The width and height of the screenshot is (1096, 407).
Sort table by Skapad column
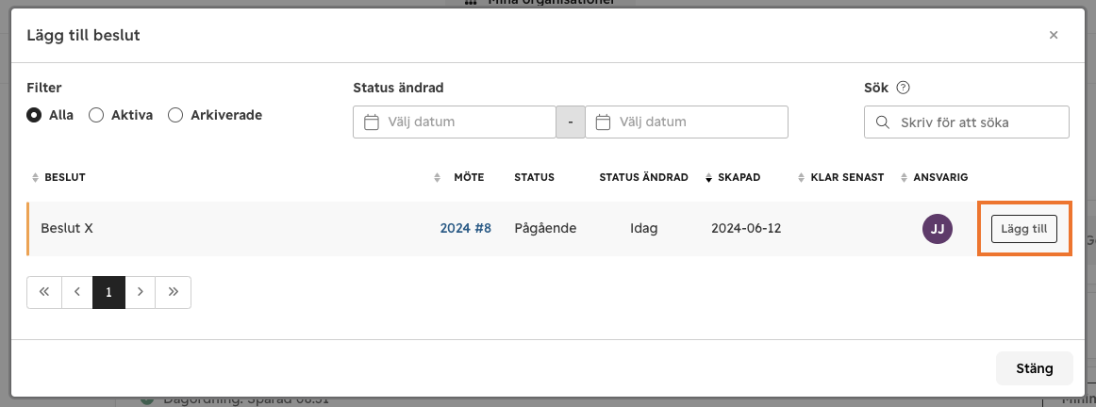733,177
